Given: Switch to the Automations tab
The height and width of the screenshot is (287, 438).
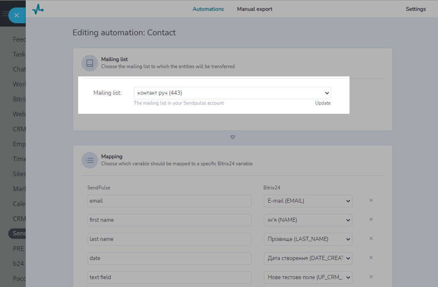Looking at the screenshot, I should tap(208, 9).
